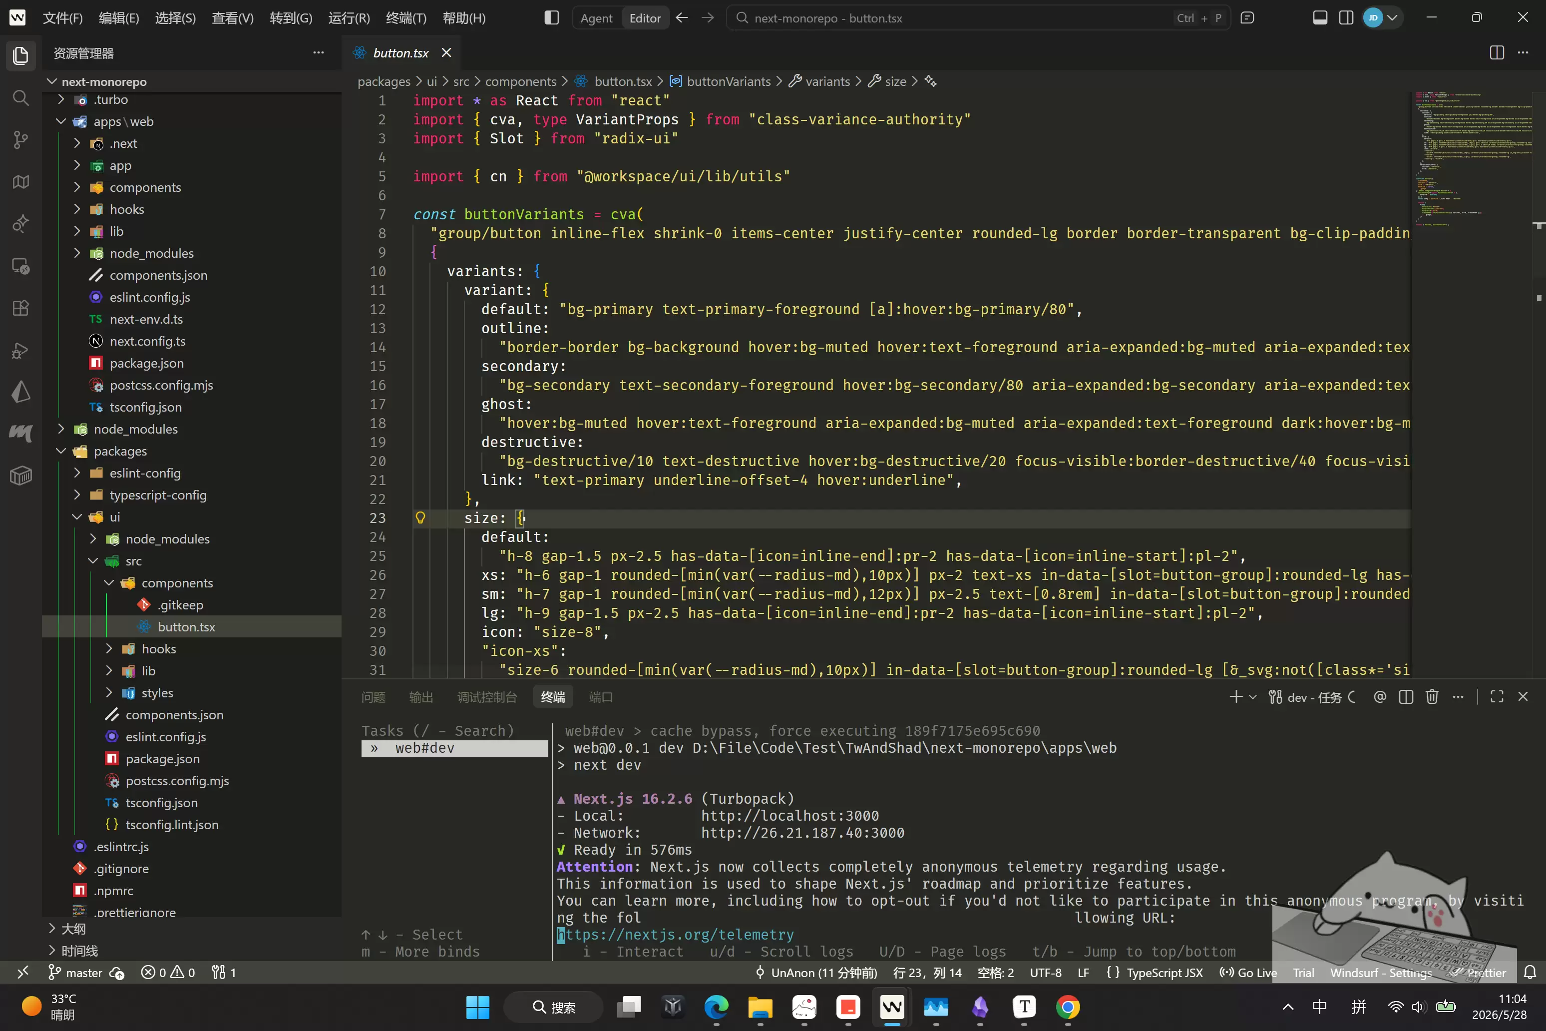Viewport: 1546px width, 1031px height.
Task: Collapse the packages folder
Action: 120,451
